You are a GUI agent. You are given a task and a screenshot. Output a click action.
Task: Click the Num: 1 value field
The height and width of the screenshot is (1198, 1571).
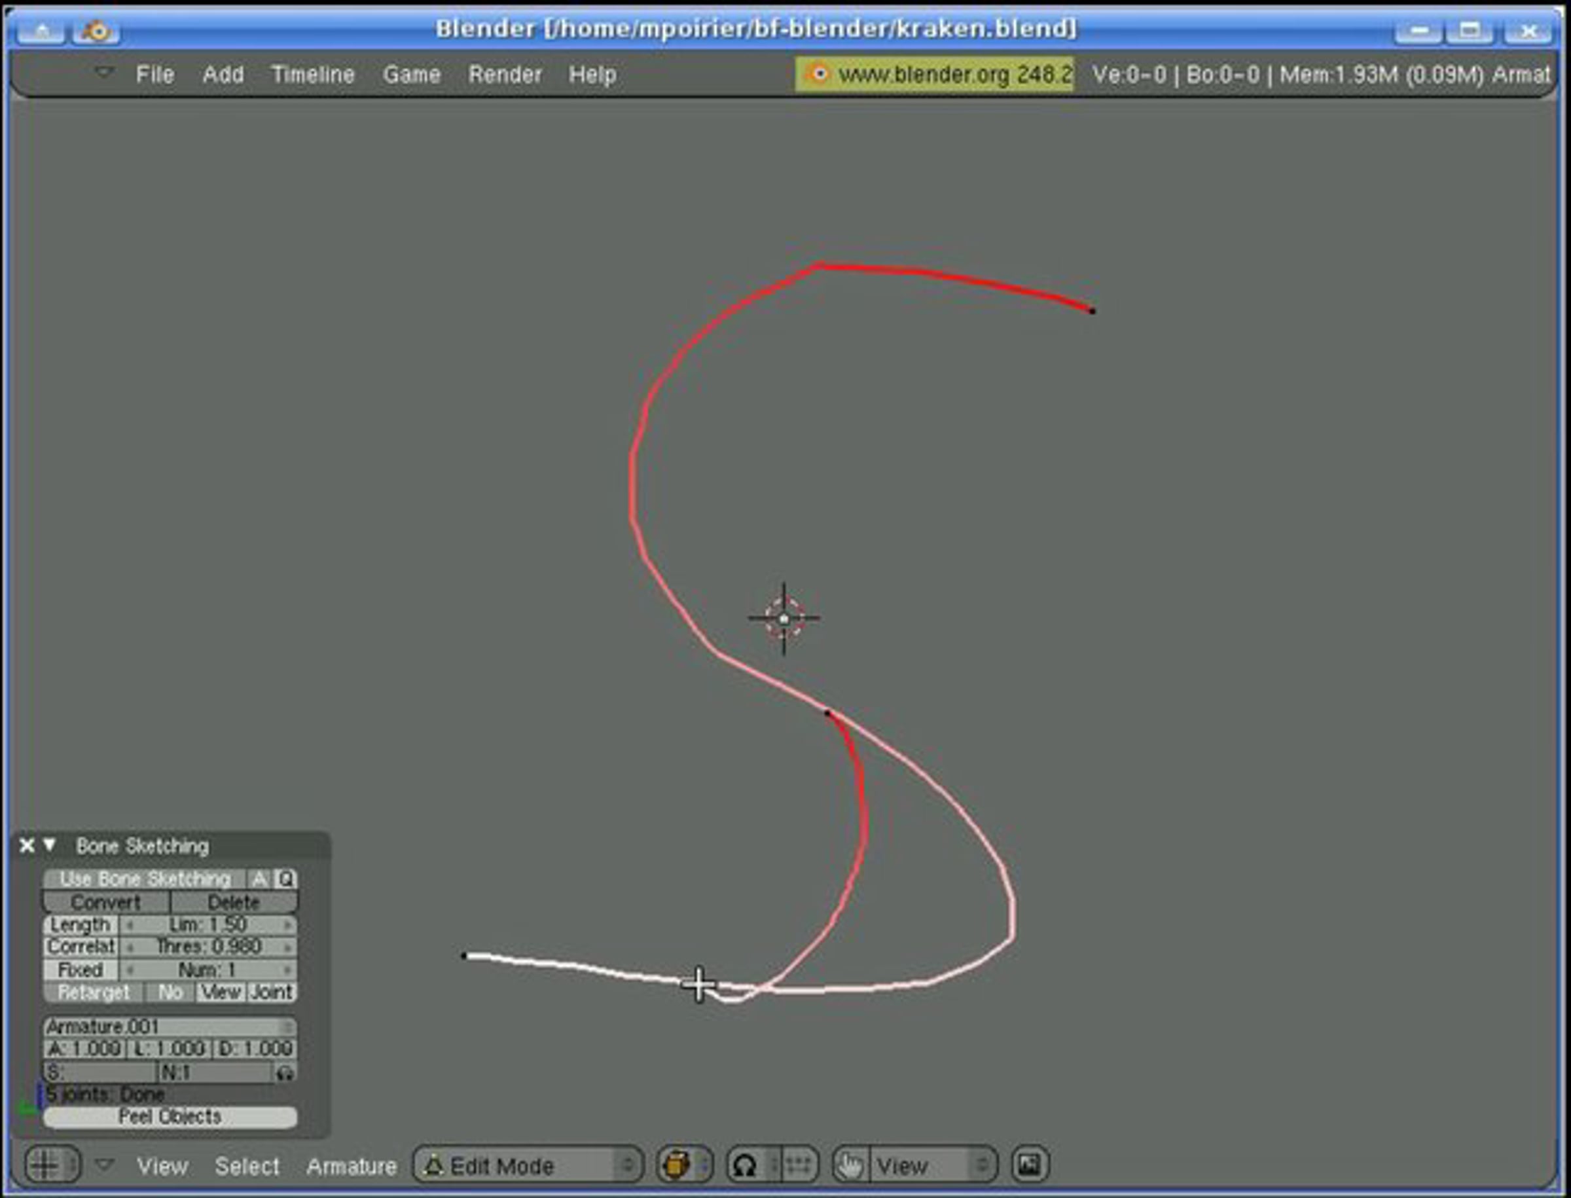[208, 970]
